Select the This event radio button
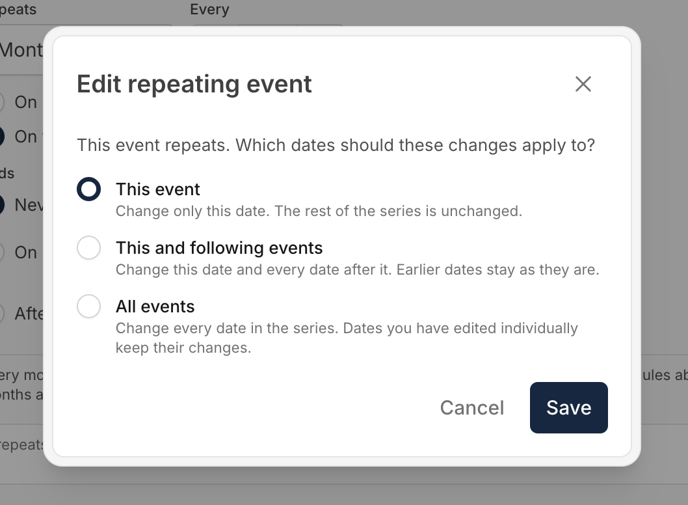Viewport: 688px width, 505px height. (88, 189)
